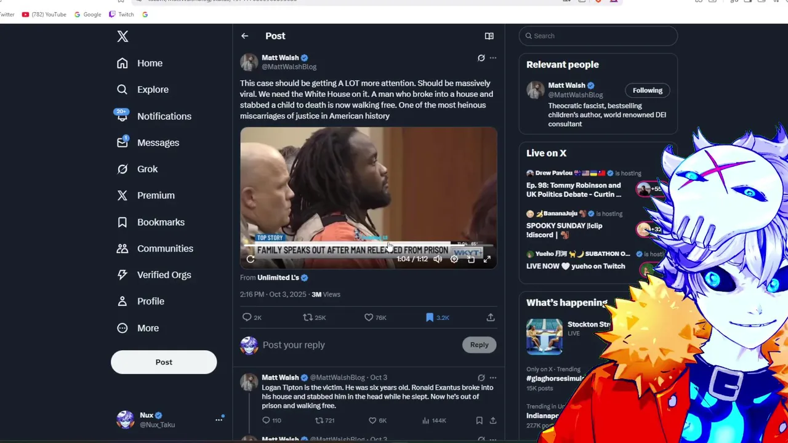788x443 pixels.
Task: Like the main post 76K
Action: point(375,317)
